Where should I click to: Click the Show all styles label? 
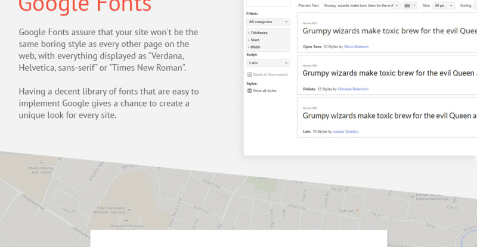click(x=265, y=91)
